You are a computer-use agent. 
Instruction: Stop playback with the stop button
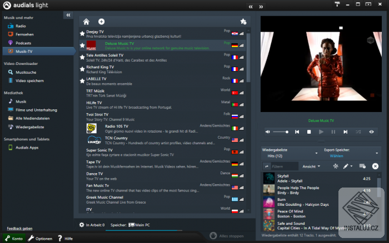click(x=309, y=132)
